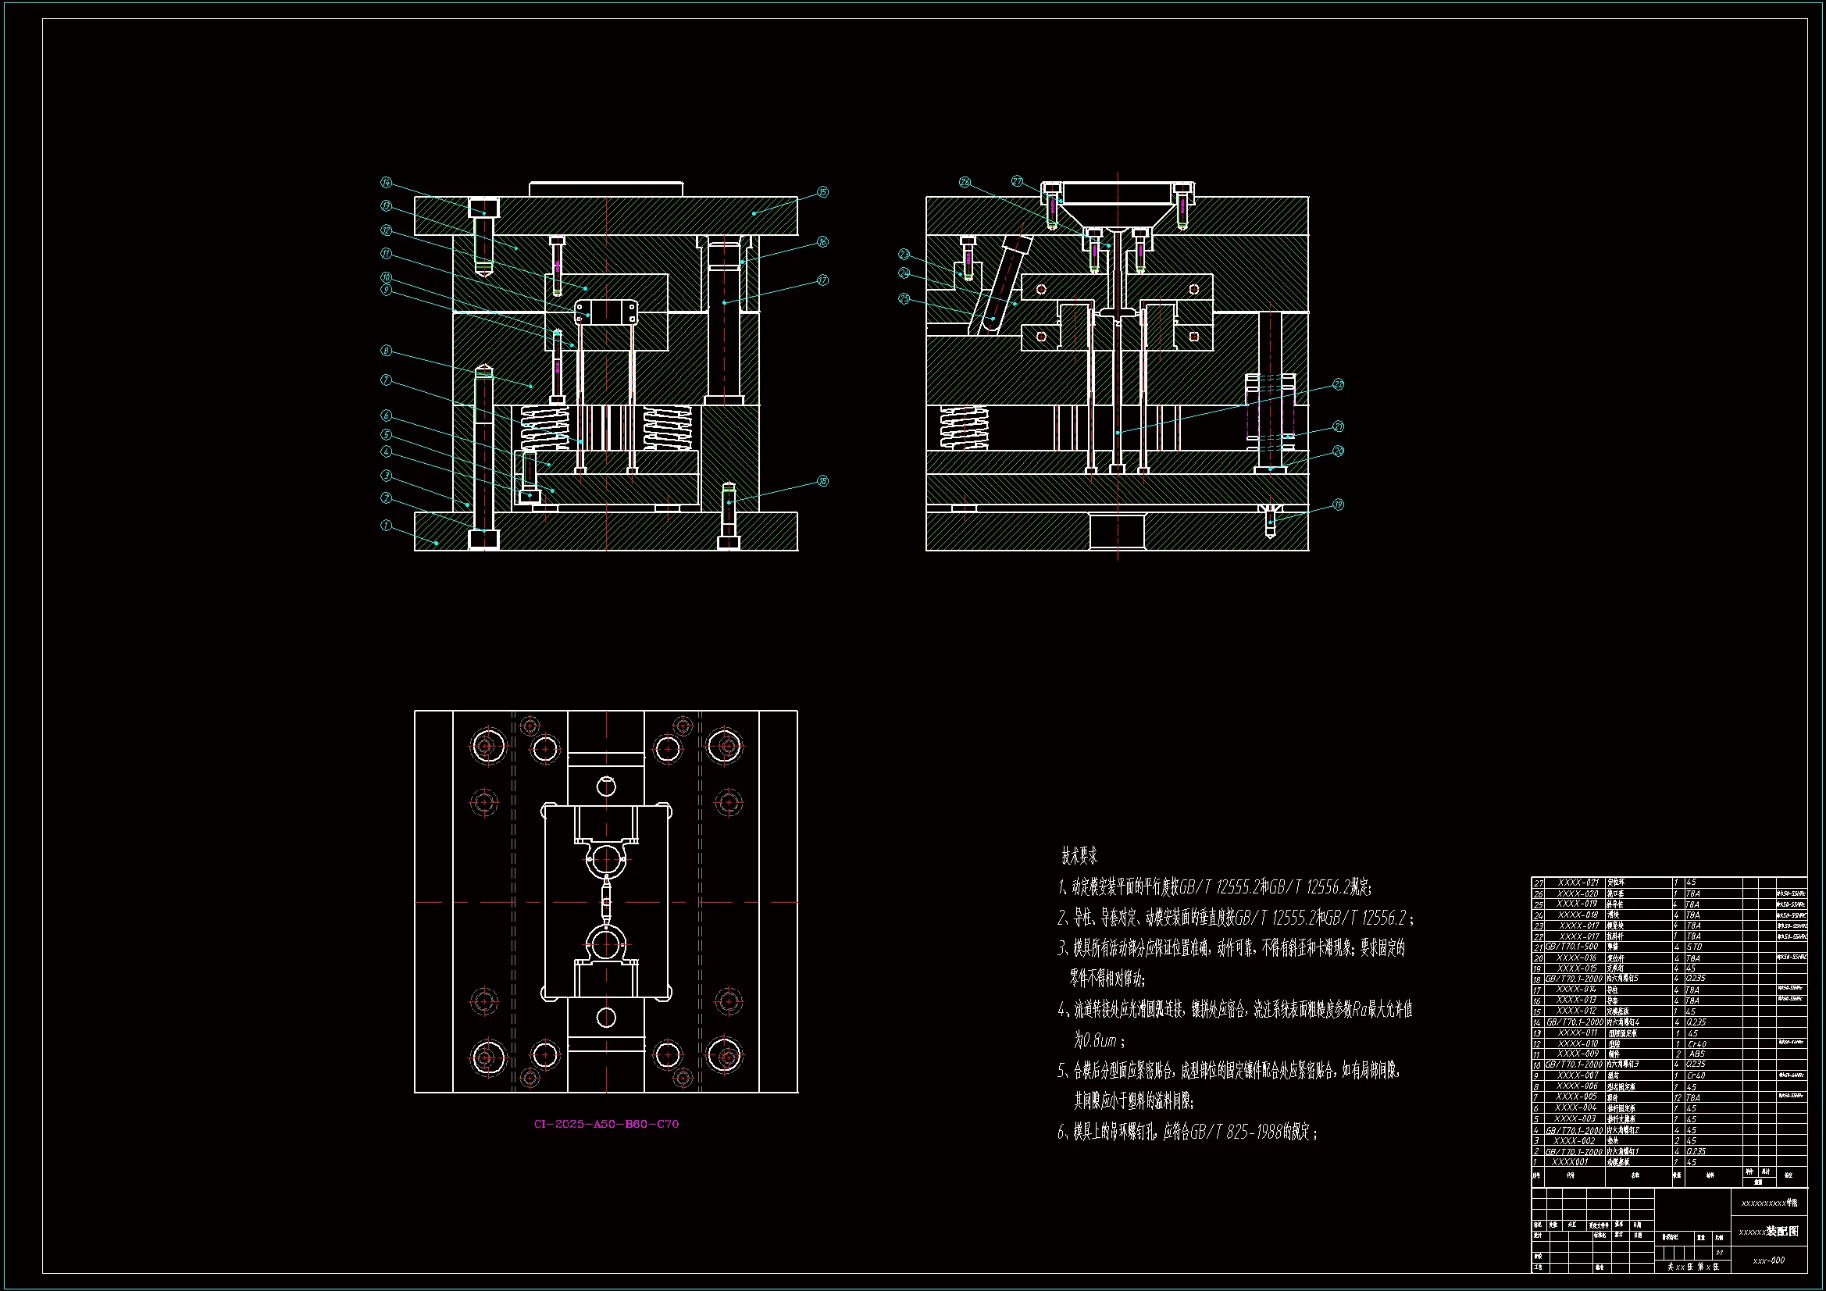1826x1291 pixels.
Task: Click part balloon number 15
Action: point(822,191)
